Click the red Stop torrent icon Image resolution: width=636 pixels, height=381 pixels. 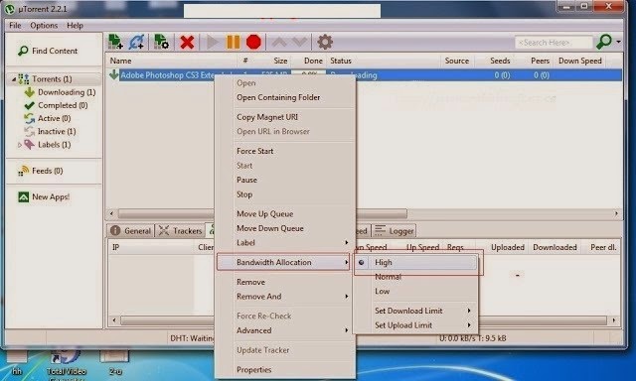pyautogui.click(x=253, y=42)
